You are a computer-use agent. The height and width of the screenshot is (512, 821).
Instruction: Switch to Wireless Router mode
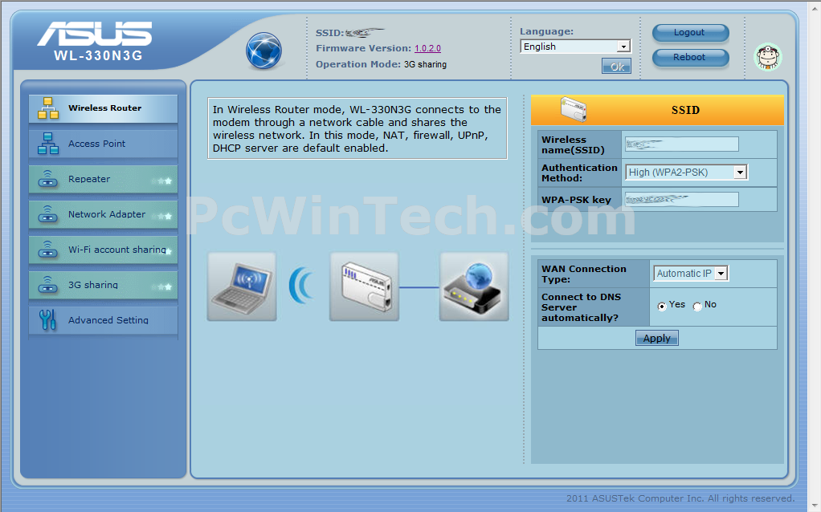(103, 109)
